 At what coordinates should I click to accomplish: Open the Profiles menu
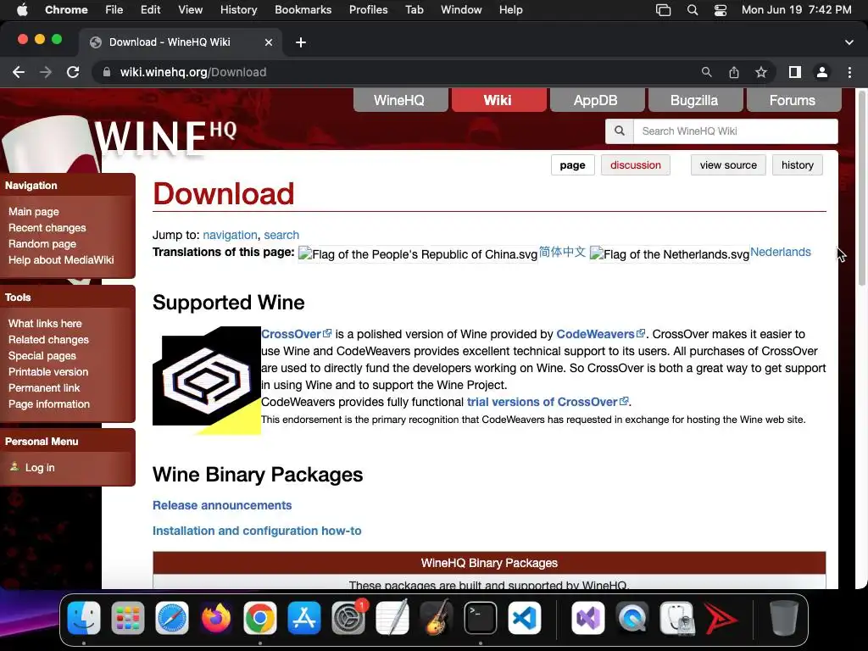[x=368, y=10]
